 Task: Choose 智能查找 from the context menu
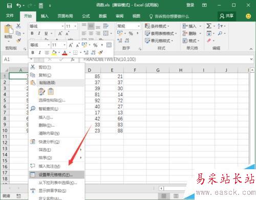pyautogui.click(x=57, y=109)
